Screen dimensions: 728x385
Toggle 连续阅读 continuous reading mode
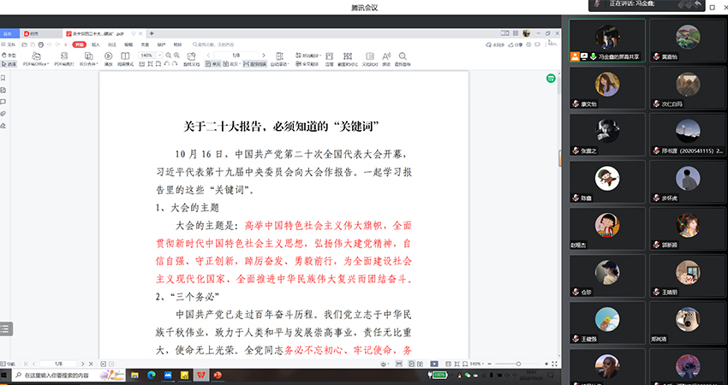254,63
